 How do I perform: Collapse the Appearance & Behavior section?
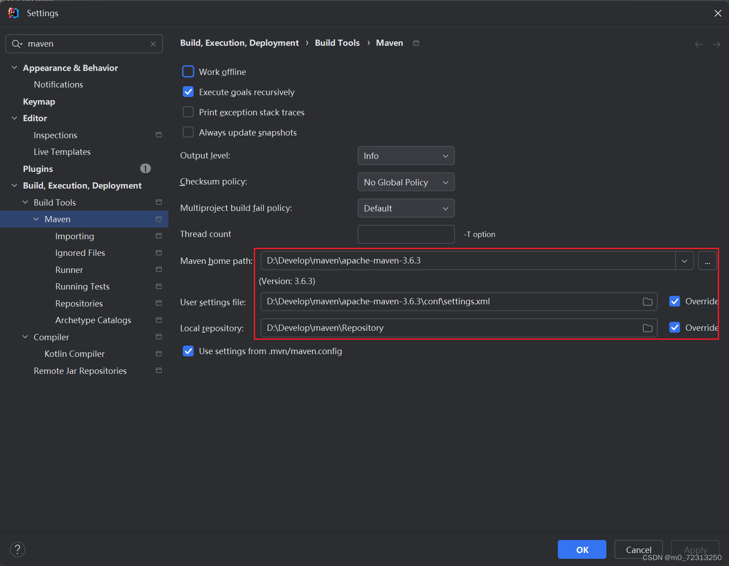point(14,68)
